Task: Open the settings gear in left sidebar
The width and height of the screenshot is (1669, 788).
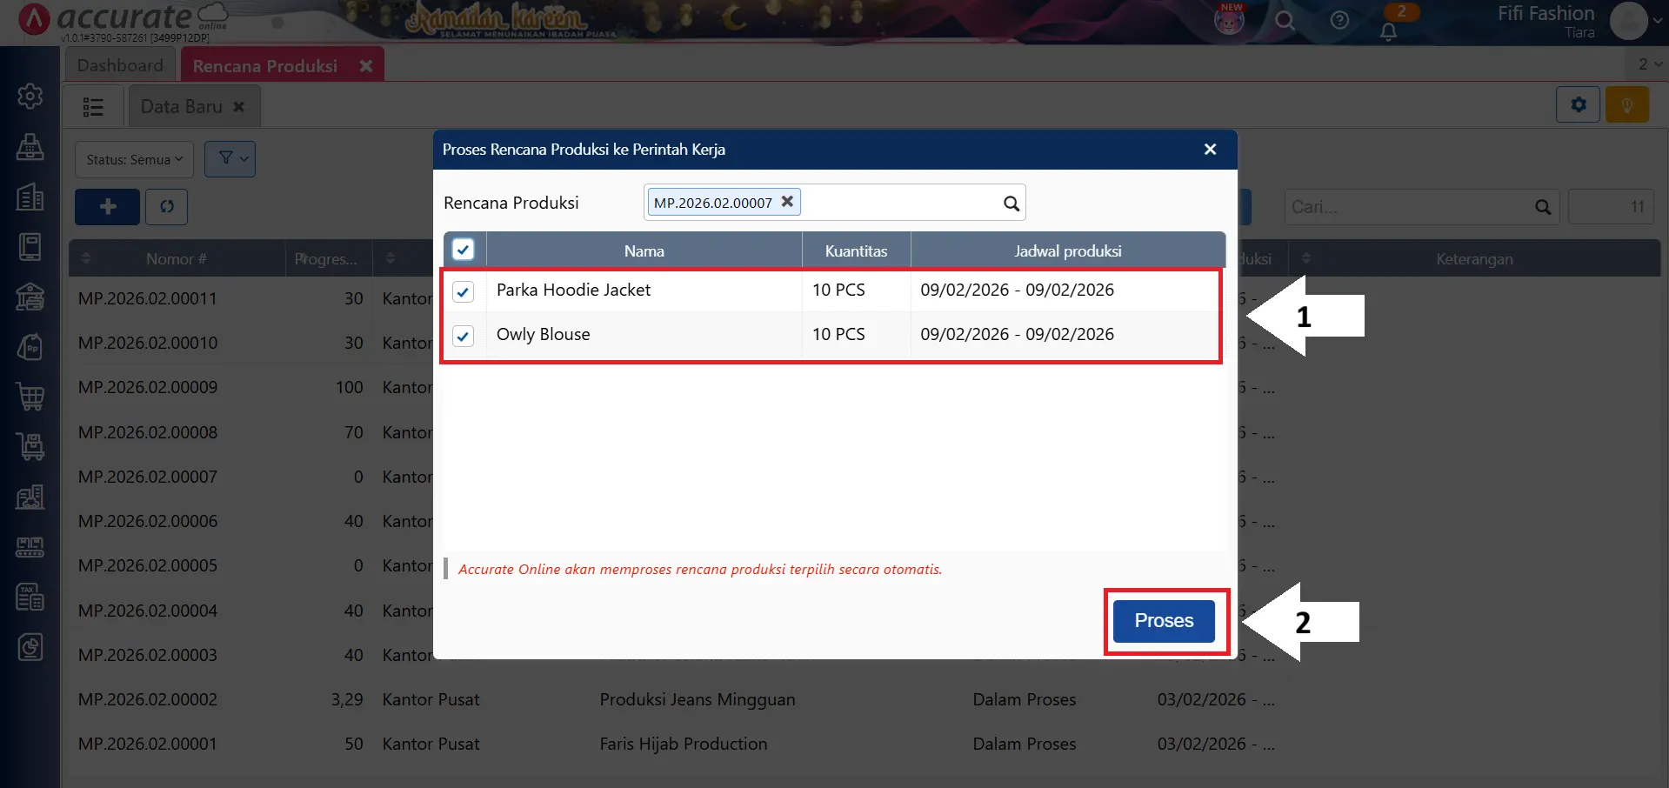Action: click(30, 96)
